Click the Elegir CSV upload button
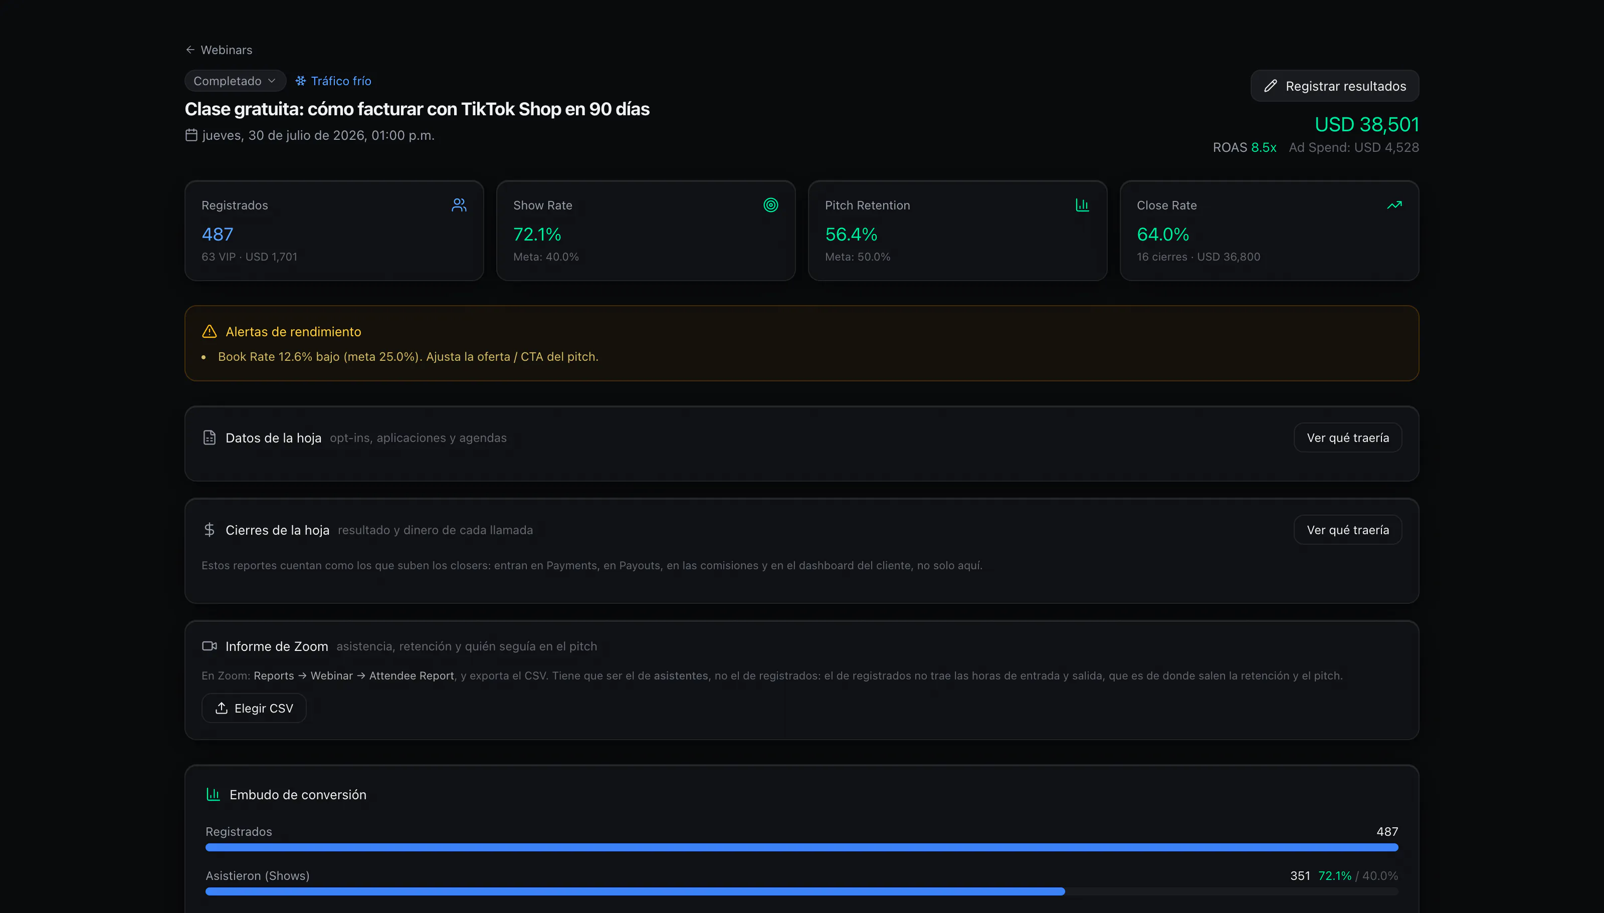This screenshot has width=1604, height=913. click(254, 708)
